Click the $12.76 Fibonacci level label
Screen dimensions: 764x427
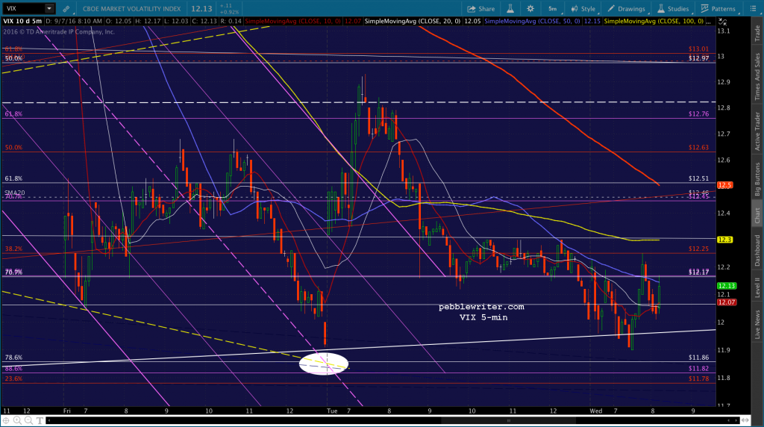(698, 114)
